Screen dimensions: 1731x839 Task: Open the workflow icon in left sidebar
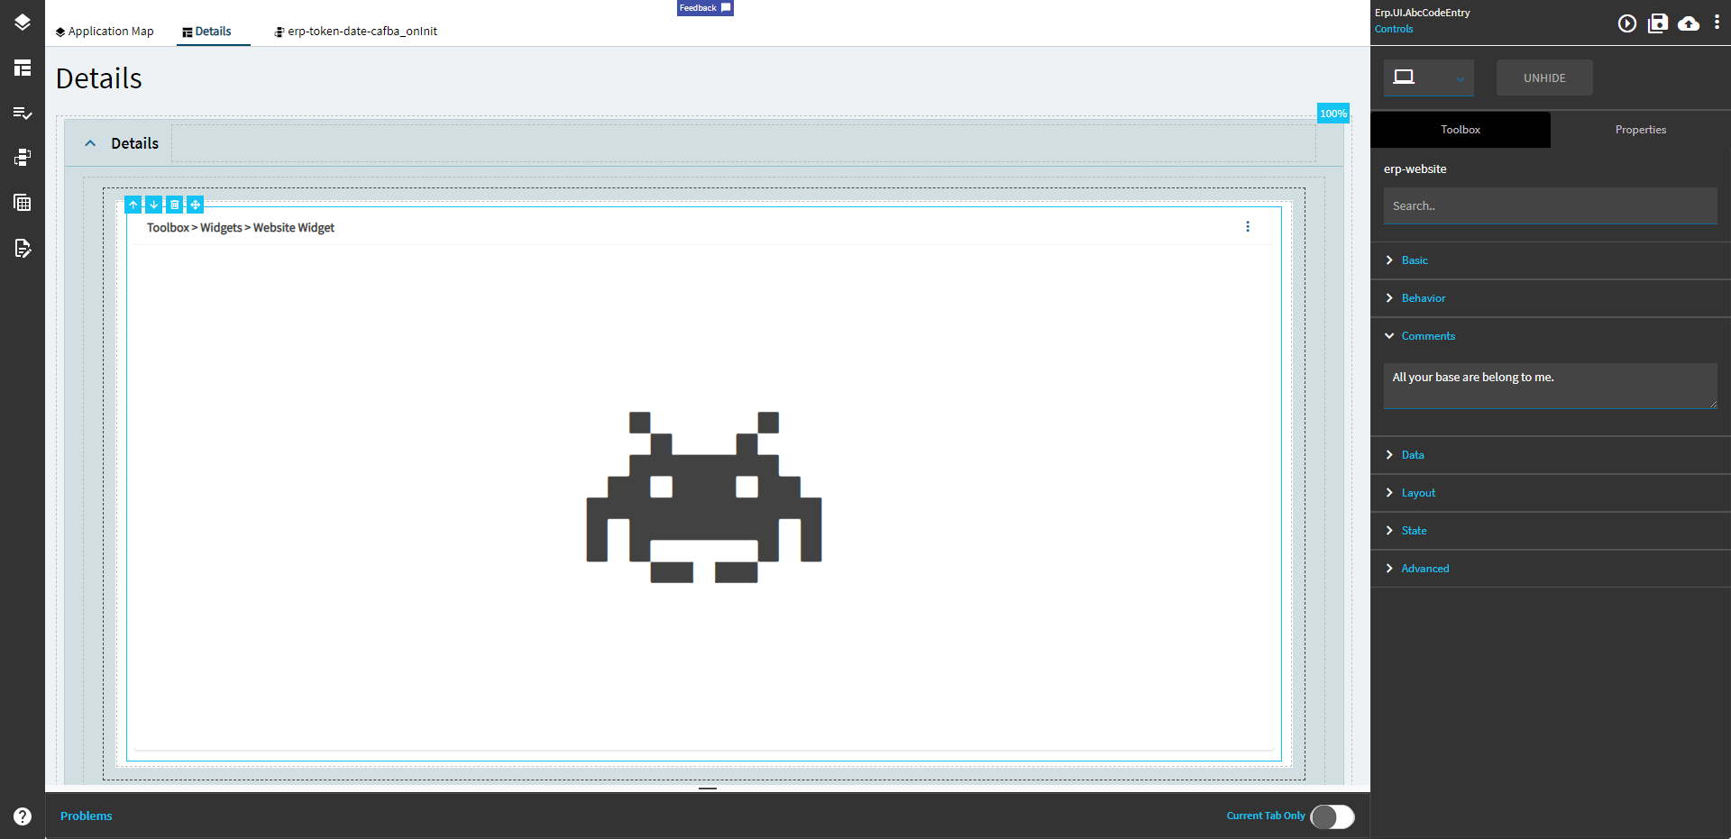click(x=23, y=158)
